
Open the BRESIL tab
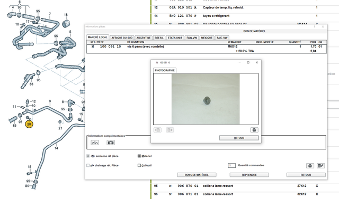coord(159,37)
